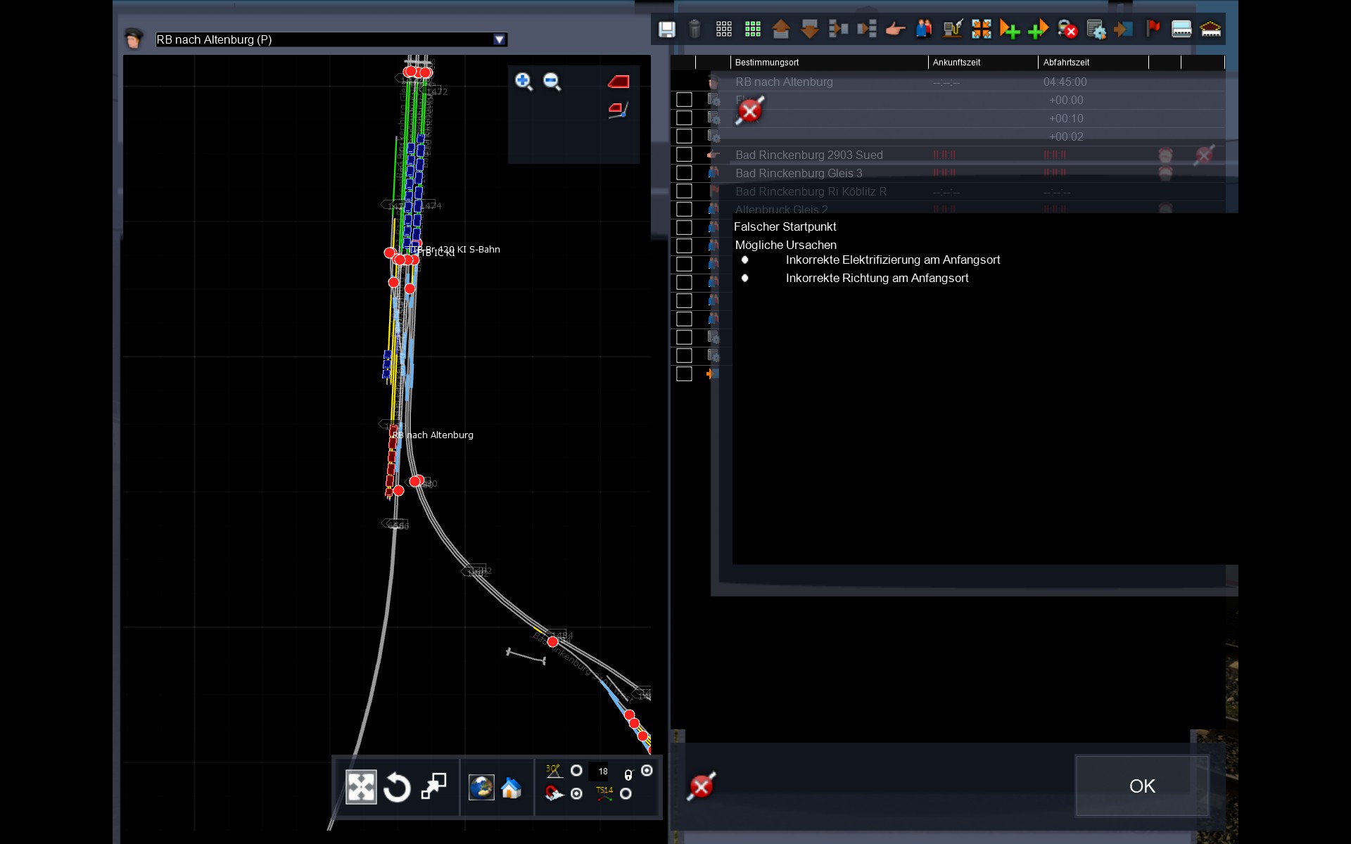The width and height of the screenshot is (1351, 844).
Task: Check the box beside Bad Rinckenburg Gleis 3
Action: point(684,173)
